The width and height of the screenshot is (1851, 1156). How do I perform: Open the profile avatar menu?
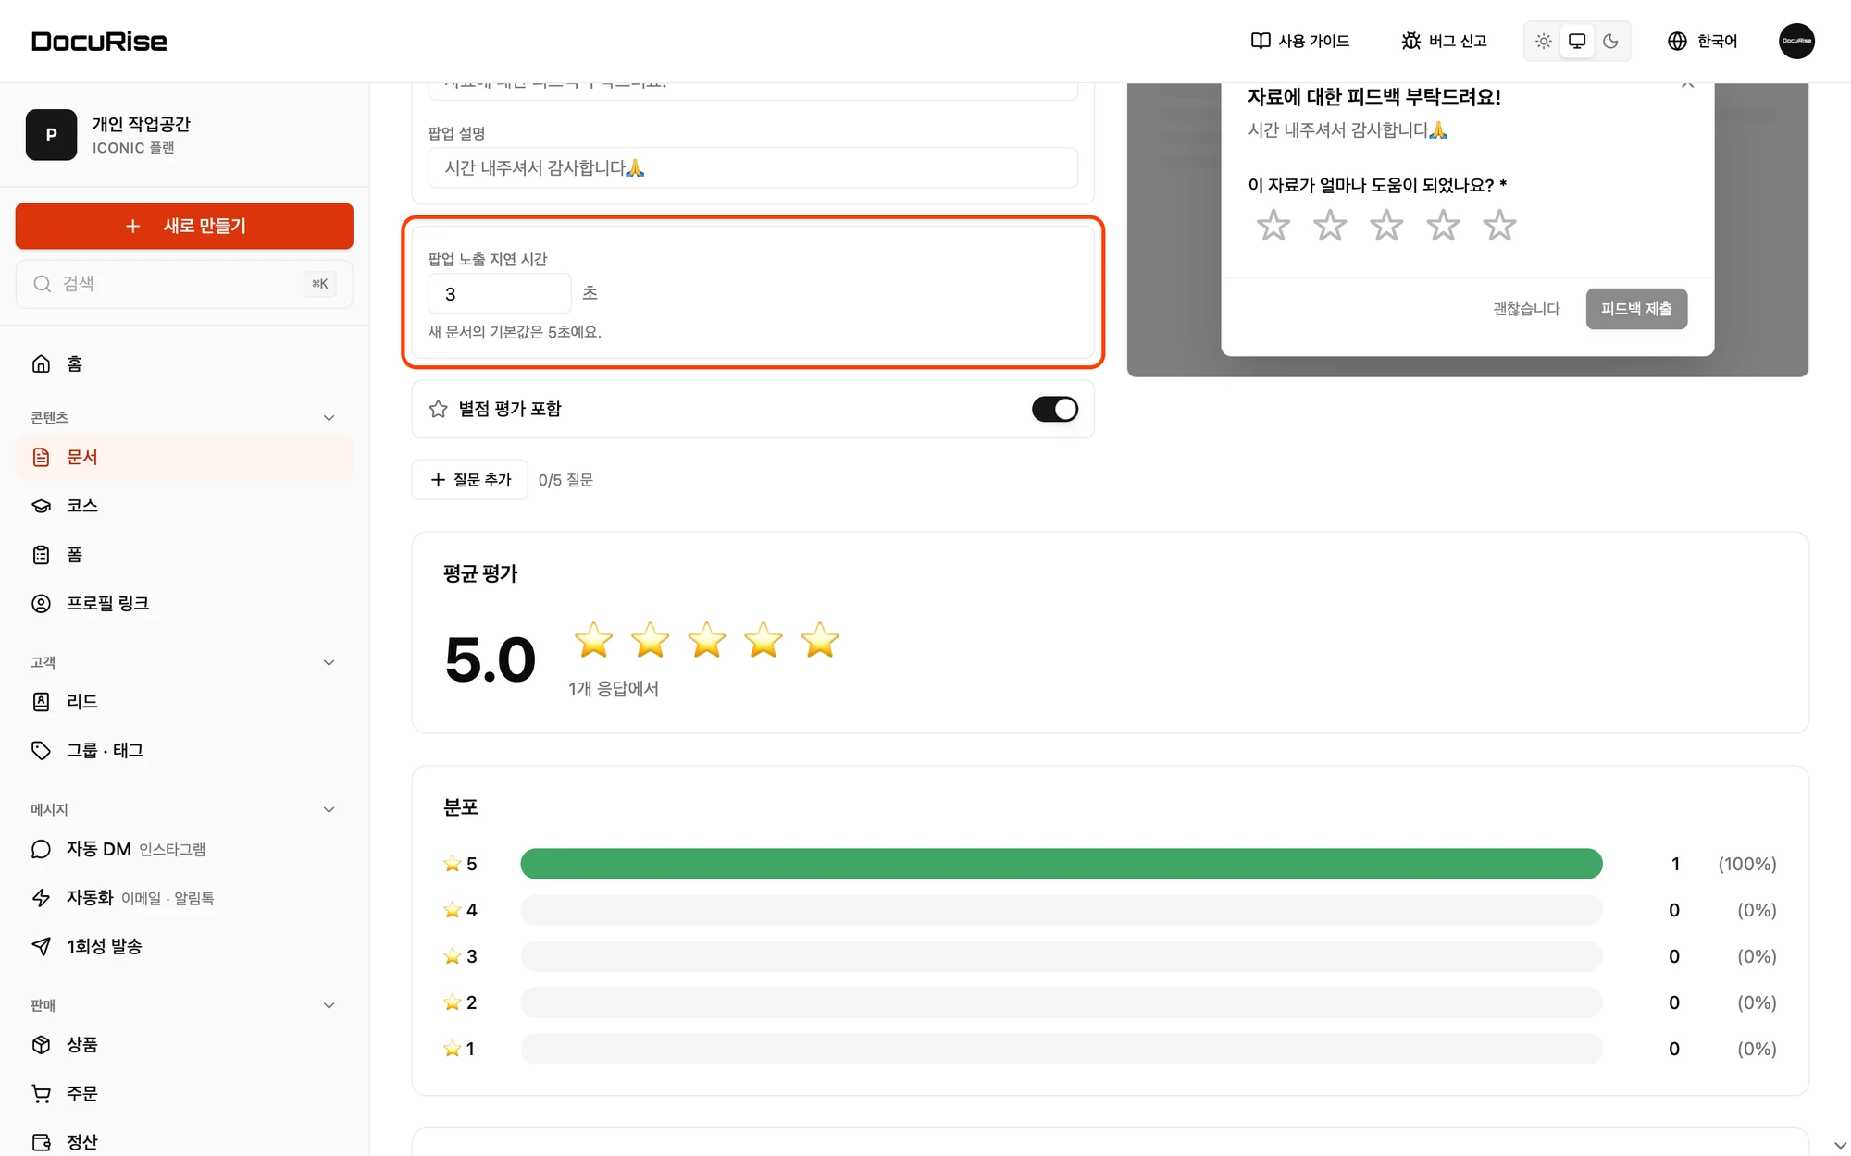click(1796, 41)
